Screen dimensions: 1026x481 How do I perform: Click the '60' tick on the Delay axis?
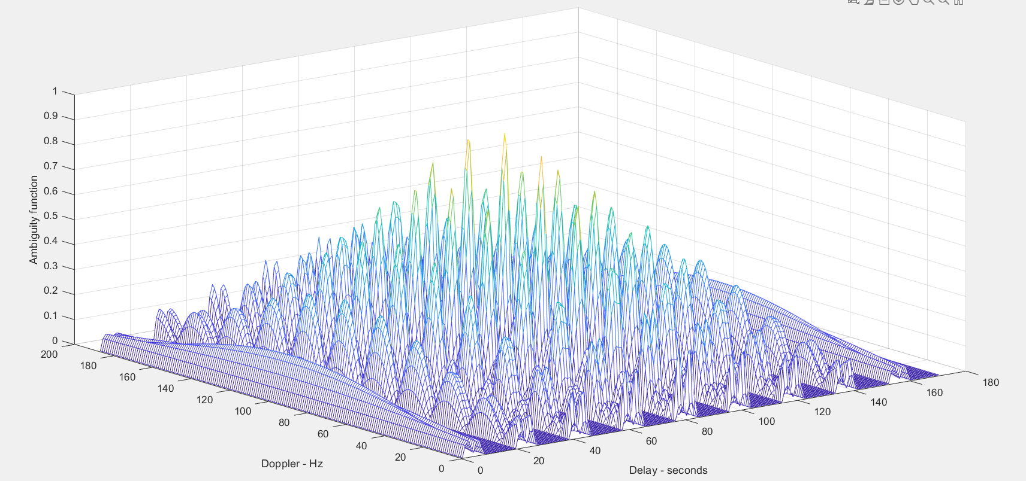[x=651, y=441]
